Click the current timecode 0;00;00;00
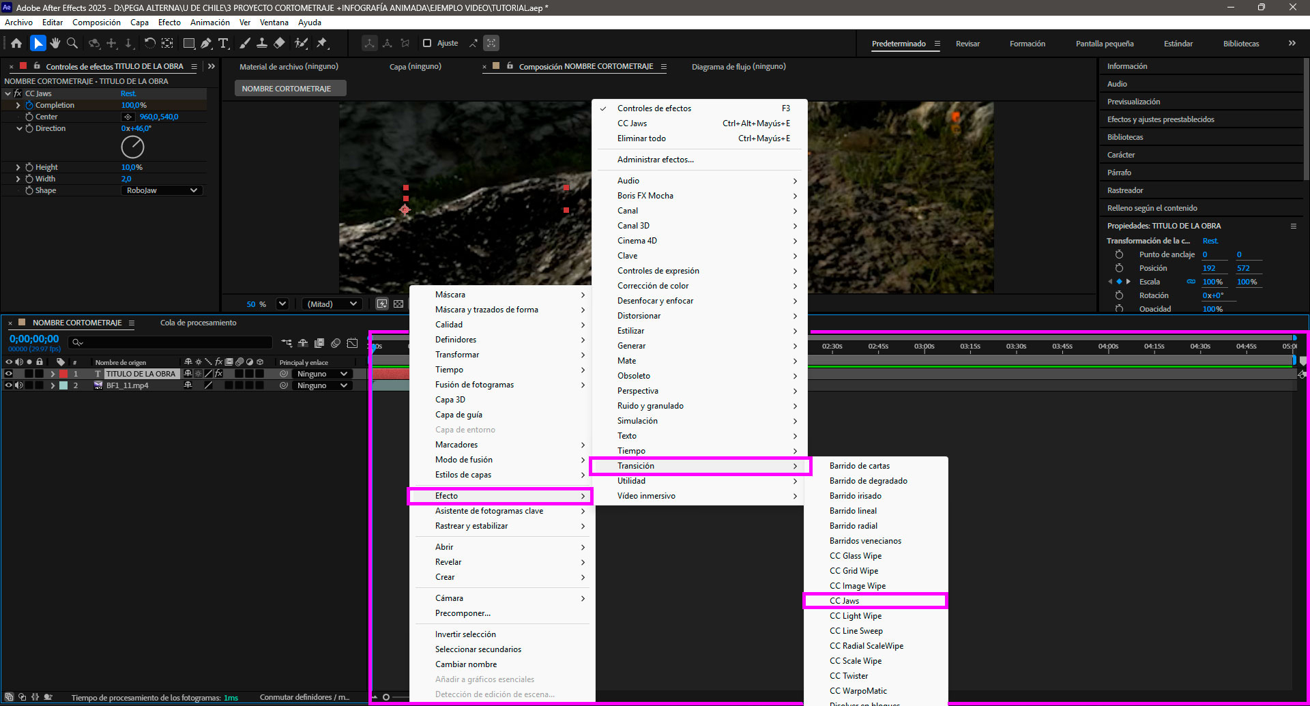The height and width of the screenshot is (706, 1310). click(34, 339)
